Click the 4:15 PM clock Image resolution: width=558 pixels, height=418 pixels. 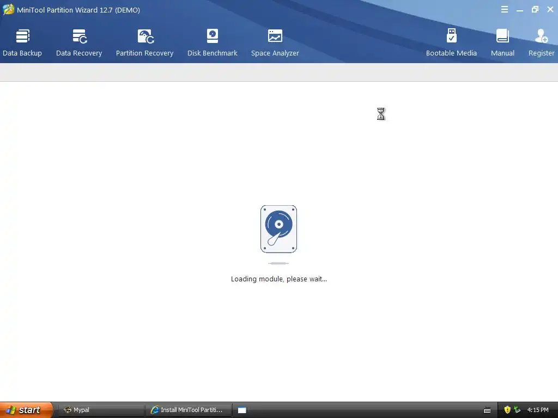click(x=538, y=410)
